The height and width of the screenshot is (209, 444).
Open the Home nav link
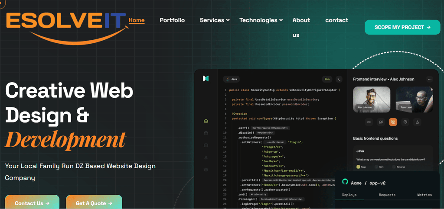tap(137, 20)
